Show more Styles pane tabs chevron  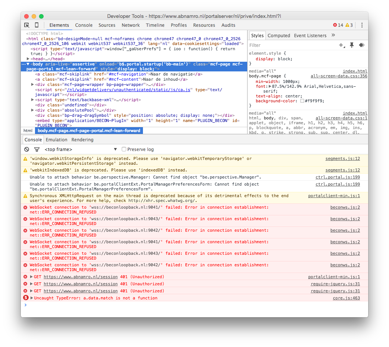click(x=333, y=35)
